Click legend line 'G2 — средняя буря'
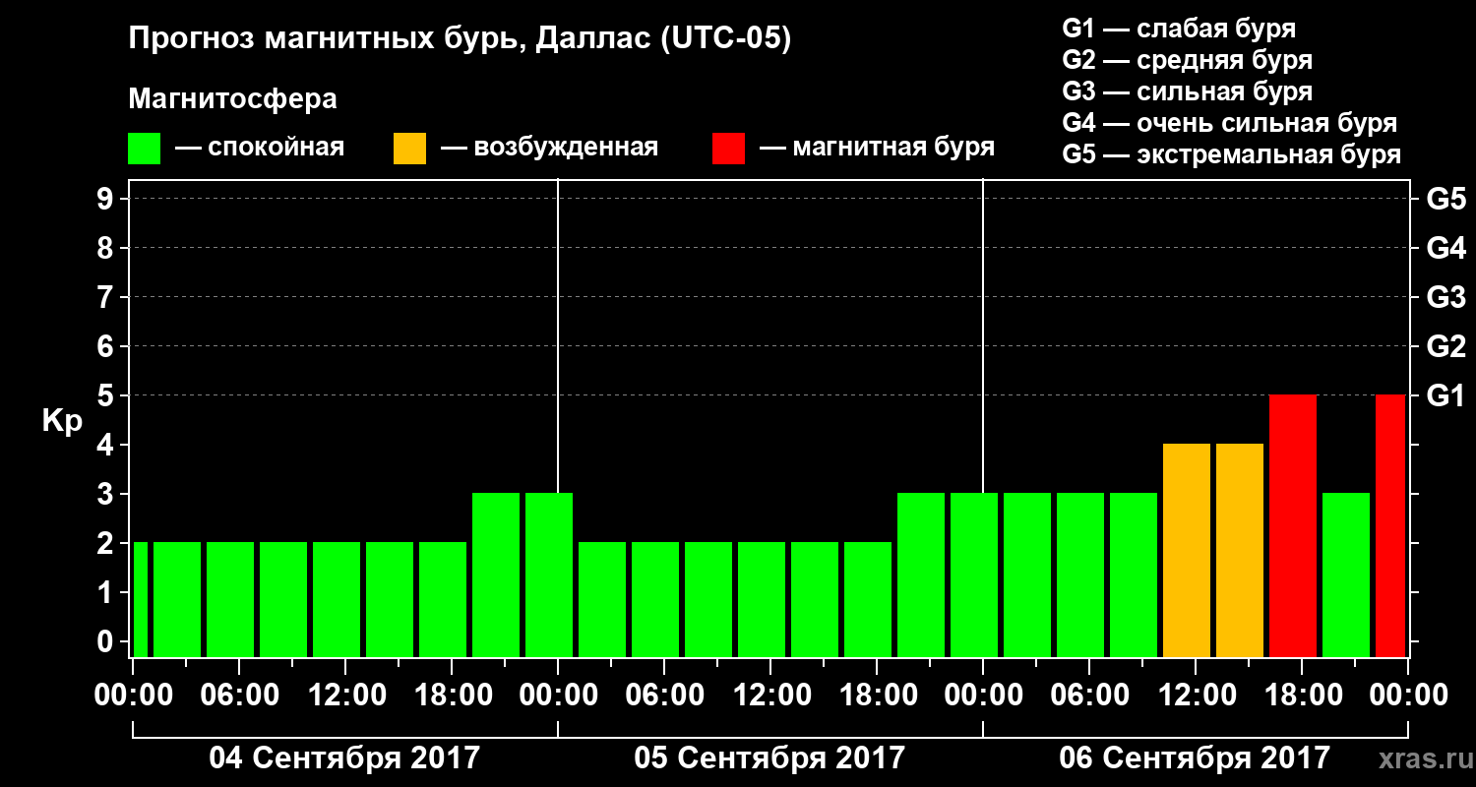 point(1187,60)
